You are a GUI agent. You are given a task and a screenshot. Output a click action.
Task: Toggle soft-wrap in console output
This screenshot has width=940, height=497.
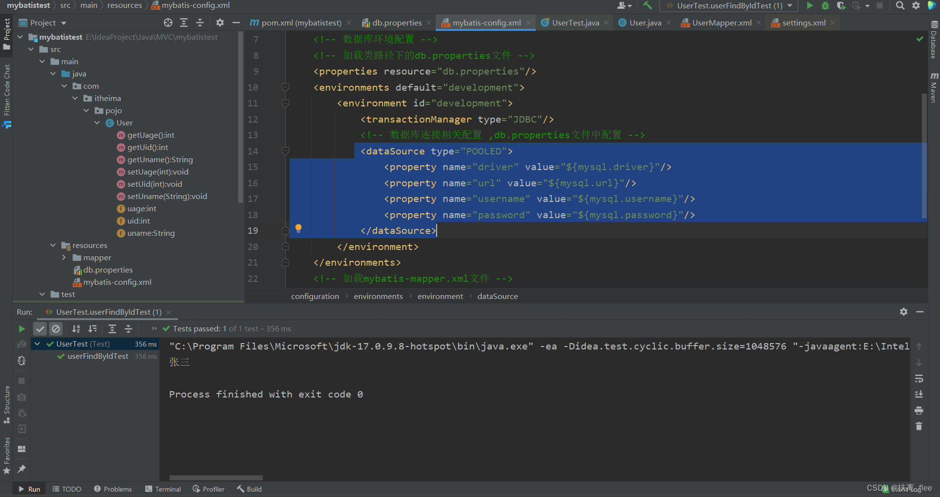[919, 378]
